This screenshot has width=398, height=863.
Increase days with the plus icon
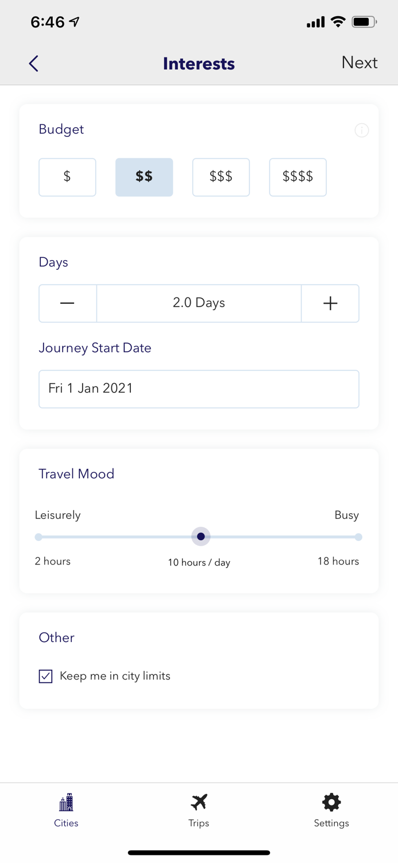tap(330, 303)
